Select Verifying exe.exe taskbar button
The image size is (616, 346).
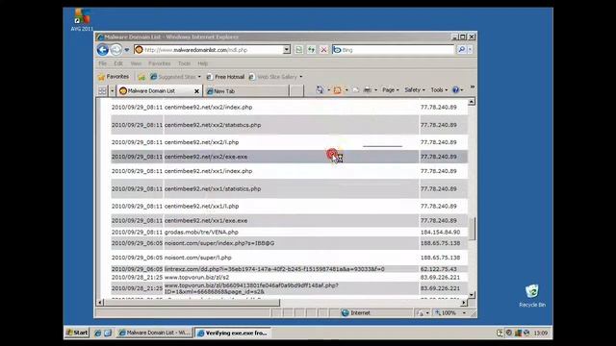pyautogui.click(x=232, y=333)
